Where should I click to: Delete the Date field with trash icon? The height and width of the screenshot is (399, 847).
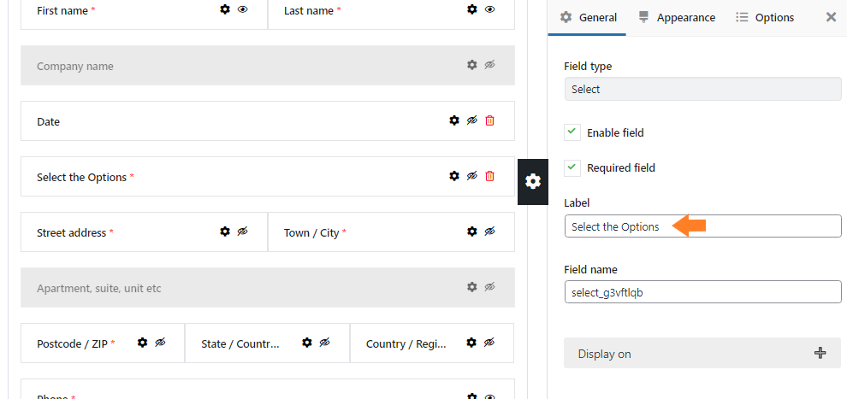click(x=490, y=120)
